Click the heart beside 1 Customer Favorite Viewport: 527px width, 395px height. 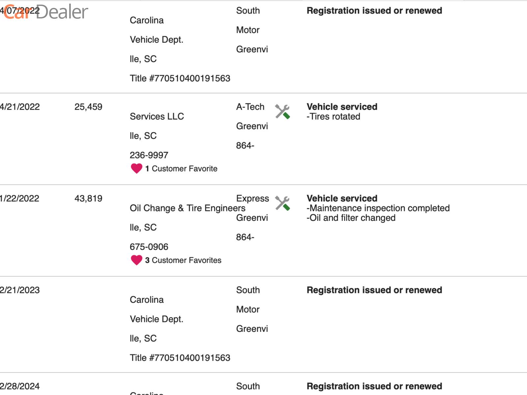136,169
